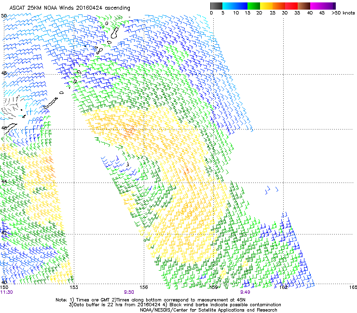Viewport: 357px width, 313px height.
Task: Select the '30' label under the wind scale
Action: (x=285, y=13)
